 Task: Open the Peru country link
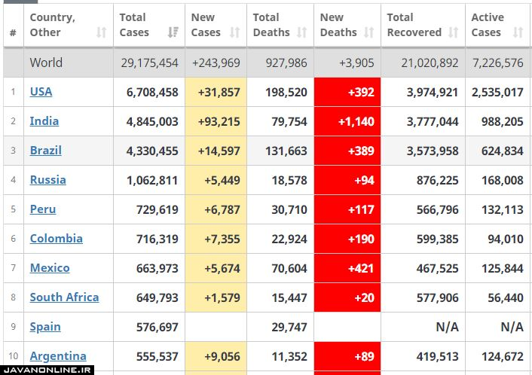pos(43,209)
